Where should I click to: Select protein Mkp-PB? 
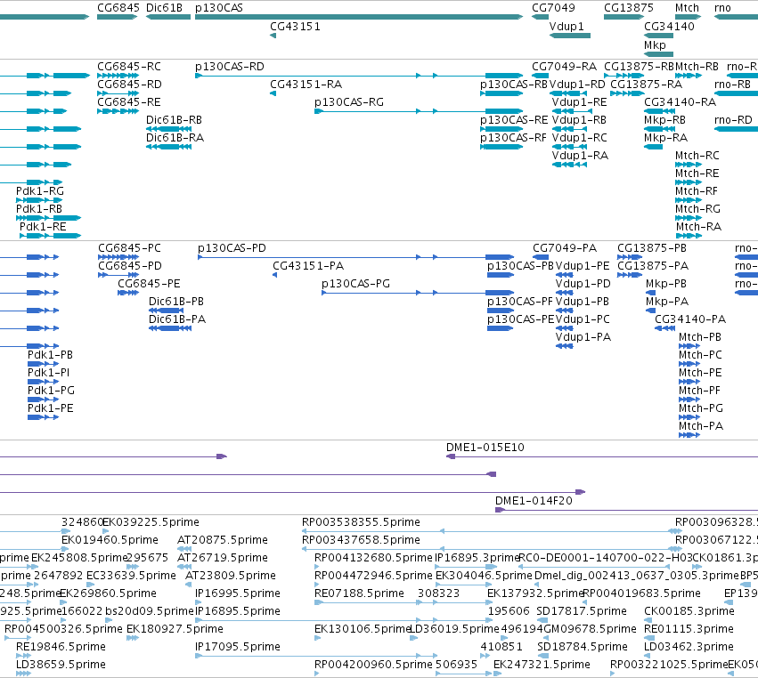pos(651,293)
